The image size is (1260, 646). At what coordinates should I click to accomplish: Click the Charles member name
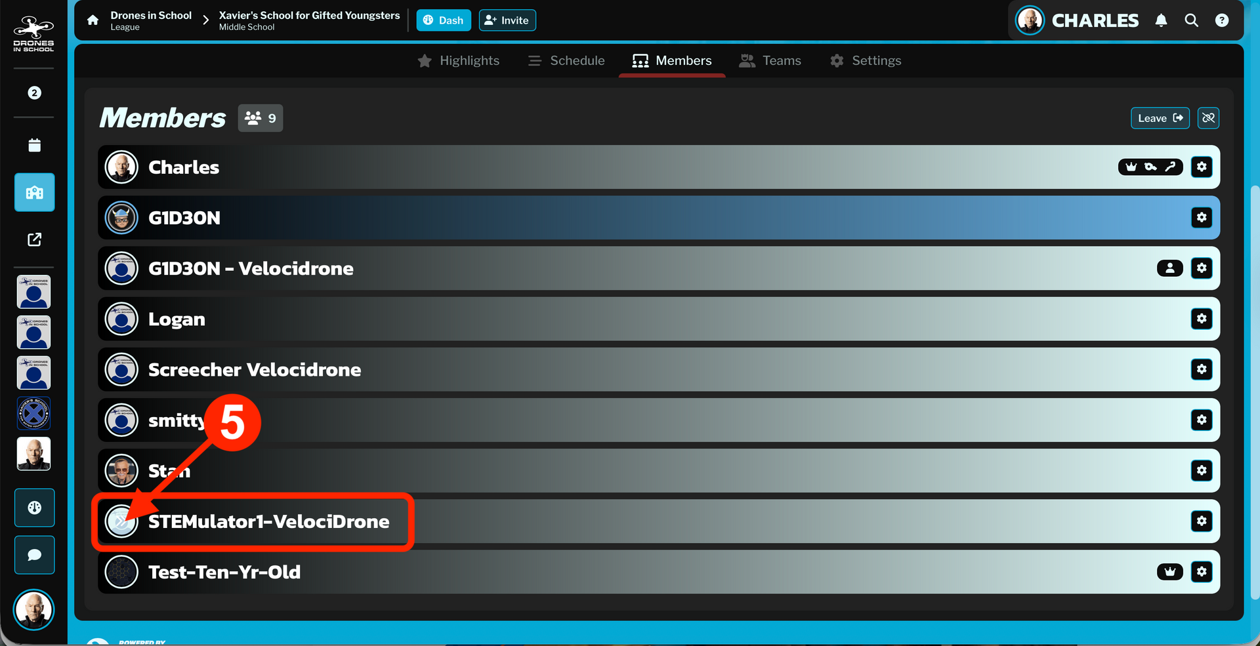click(184, 167)
